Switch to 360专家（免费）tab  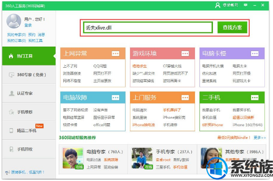pos(29,75)
